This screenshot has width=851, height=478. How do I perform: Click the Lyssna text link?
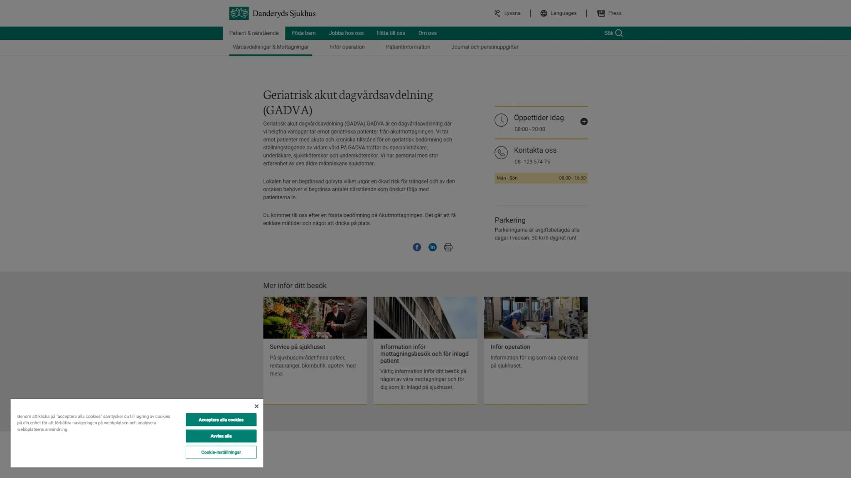pos(512,13)
